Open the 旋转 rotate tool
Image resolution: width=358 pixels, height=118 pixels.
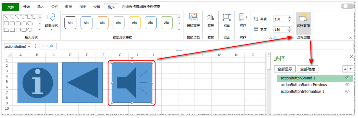[211, 22]
